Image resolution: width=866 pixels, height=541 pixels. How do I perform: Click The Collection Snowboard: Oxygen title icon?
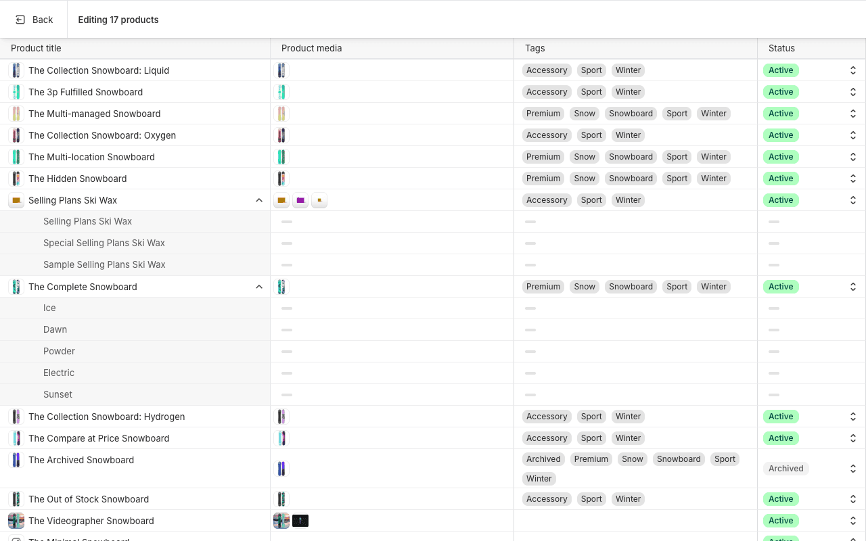pyautogui.click(x=16, y=135)
